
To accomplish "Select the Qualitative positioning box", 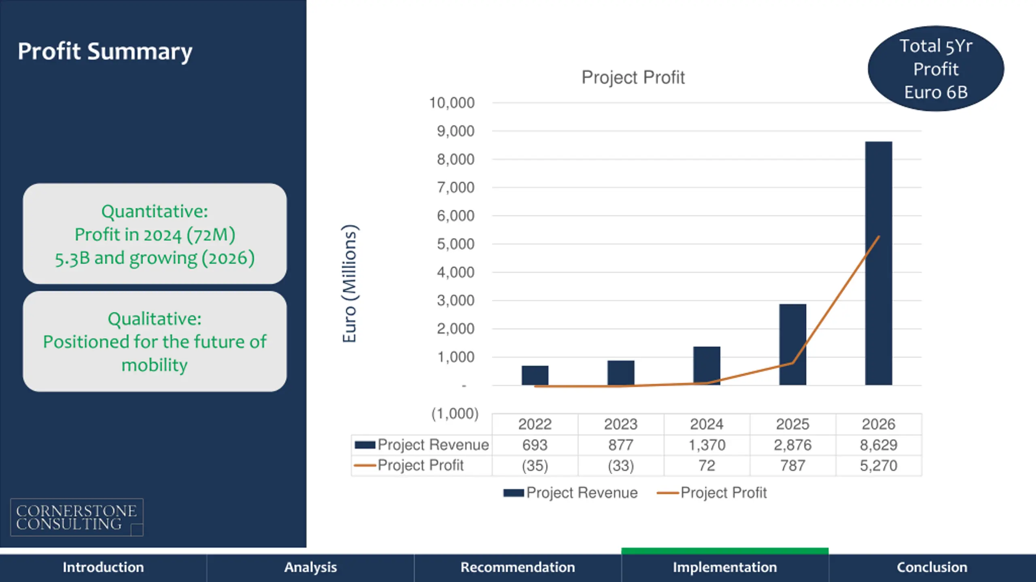I will tap(155, 342).
